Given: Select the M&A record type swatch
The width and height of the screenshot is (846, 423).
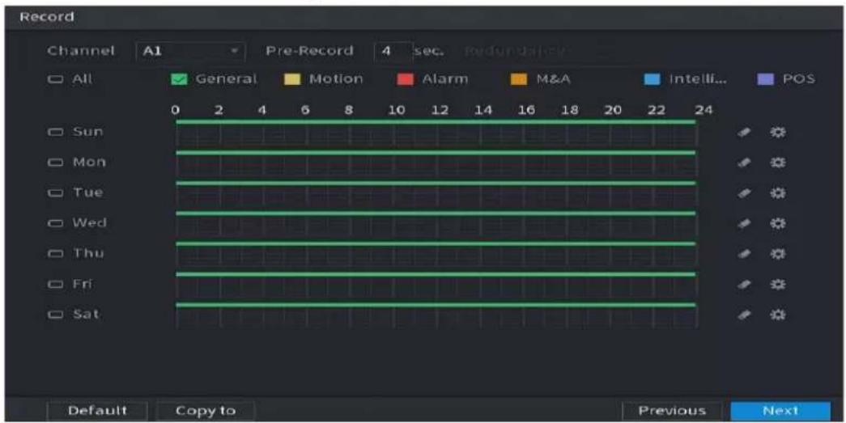Looking at the screenshot, I should pyautogui.click(x=518, y=80).
